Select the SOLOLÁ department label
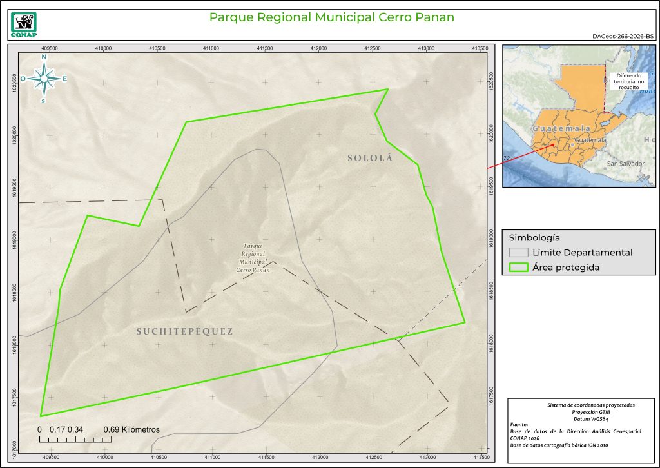 tap(370, 158)
